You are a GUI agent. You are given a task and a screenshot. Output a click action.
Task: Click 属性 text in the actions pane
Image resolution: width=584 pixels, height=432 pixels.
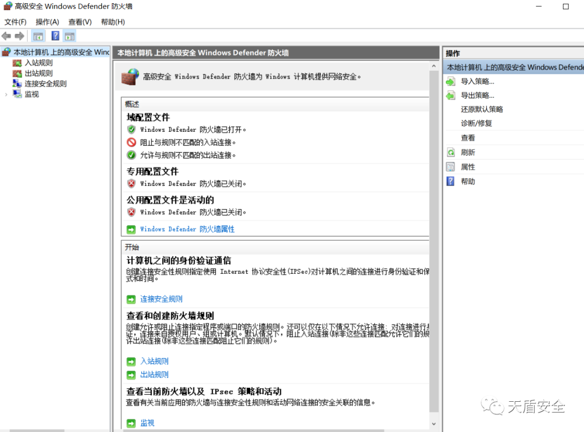[468, 167]
